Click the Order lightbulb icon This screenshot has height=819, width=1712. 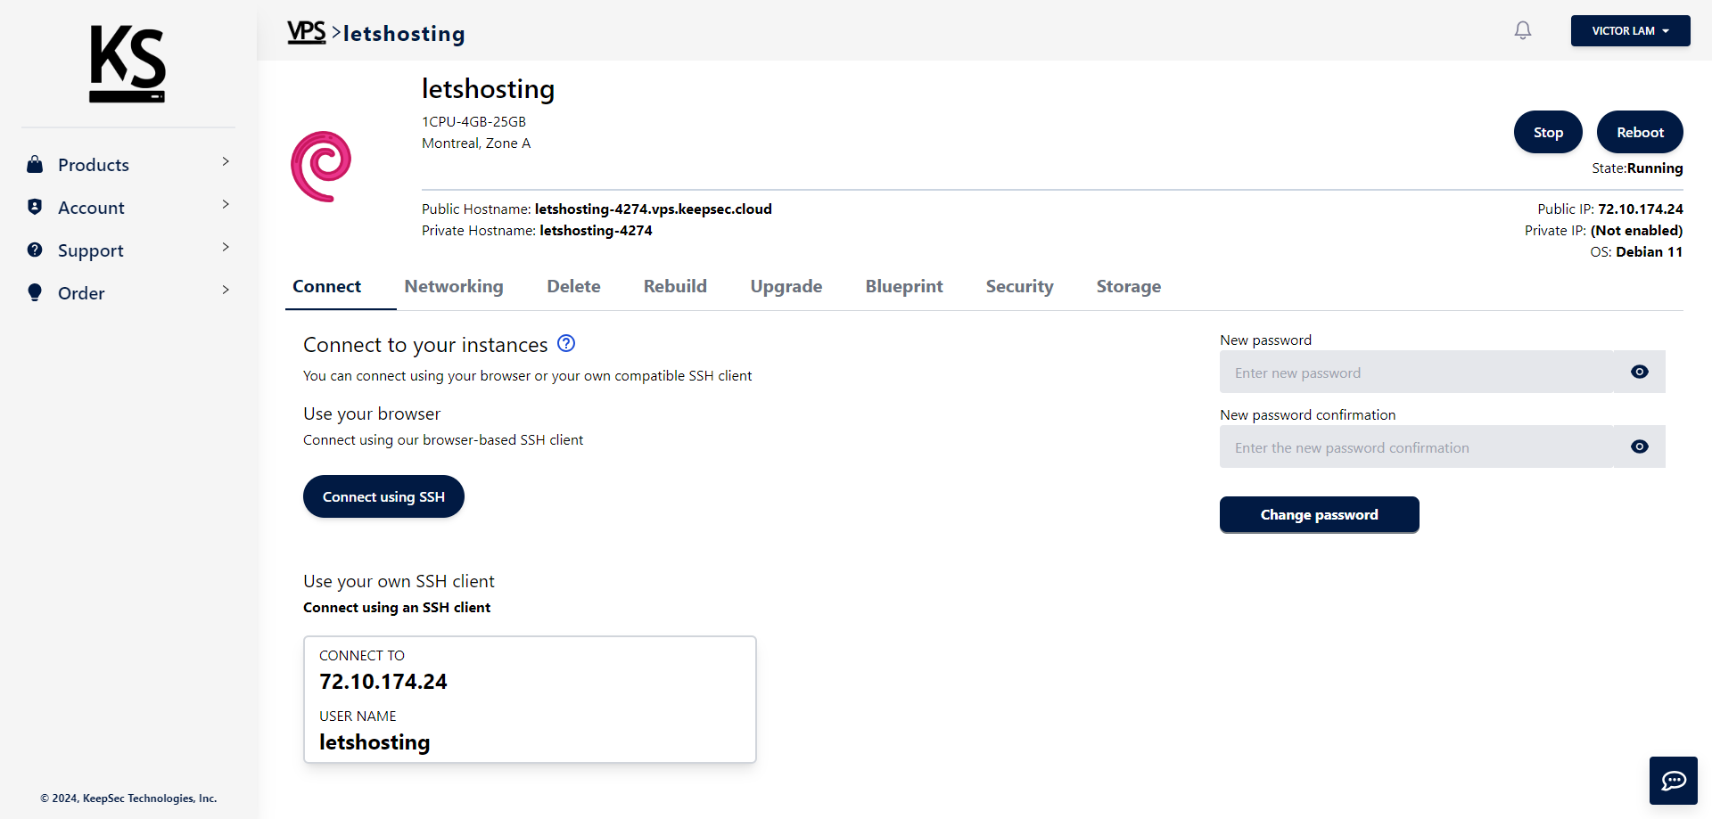coord(35,292)
